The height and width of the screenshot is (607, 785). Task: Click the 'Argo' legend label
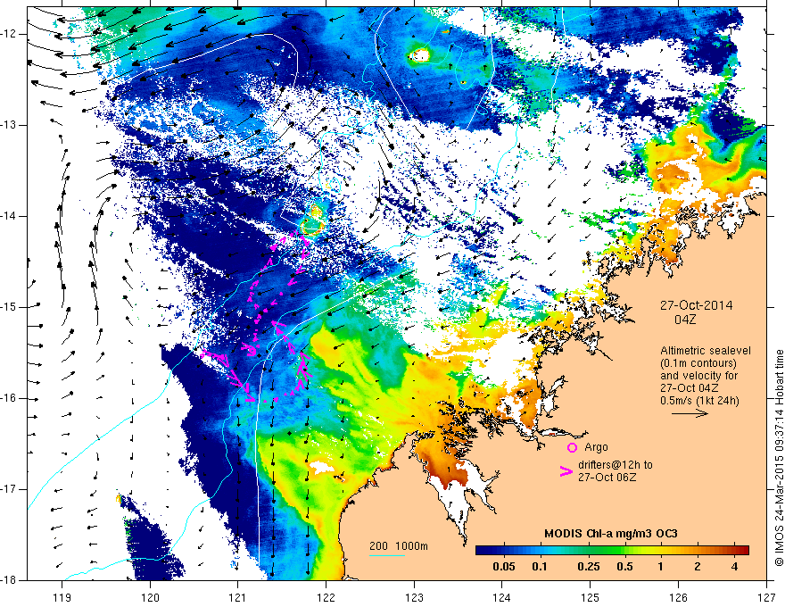coord(596,447)
